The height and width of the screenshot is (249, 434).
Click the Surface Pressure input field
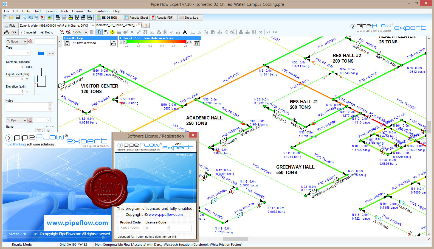coord(15,67)
